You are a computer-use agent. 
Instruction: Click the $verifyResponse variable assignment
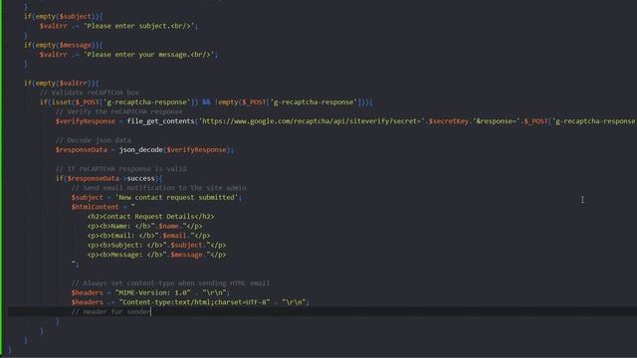[86, 121]
